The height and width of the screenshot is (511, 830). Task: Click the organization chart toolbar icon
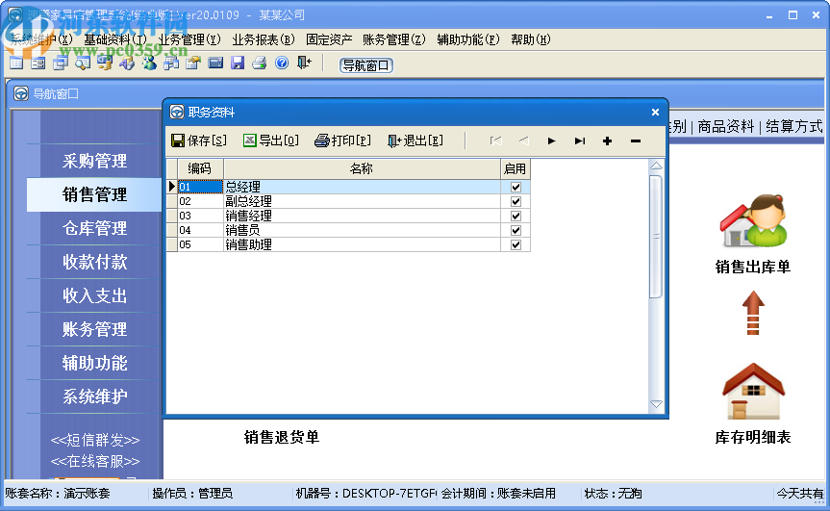[171, 64]
